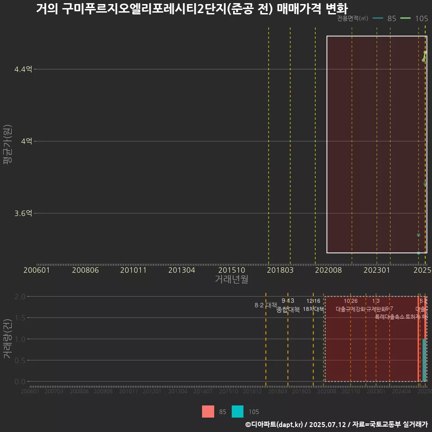Screen dimensions: 432x432
Task: Click the 4.4억 price axis label
Action: (x=23, y=69)
